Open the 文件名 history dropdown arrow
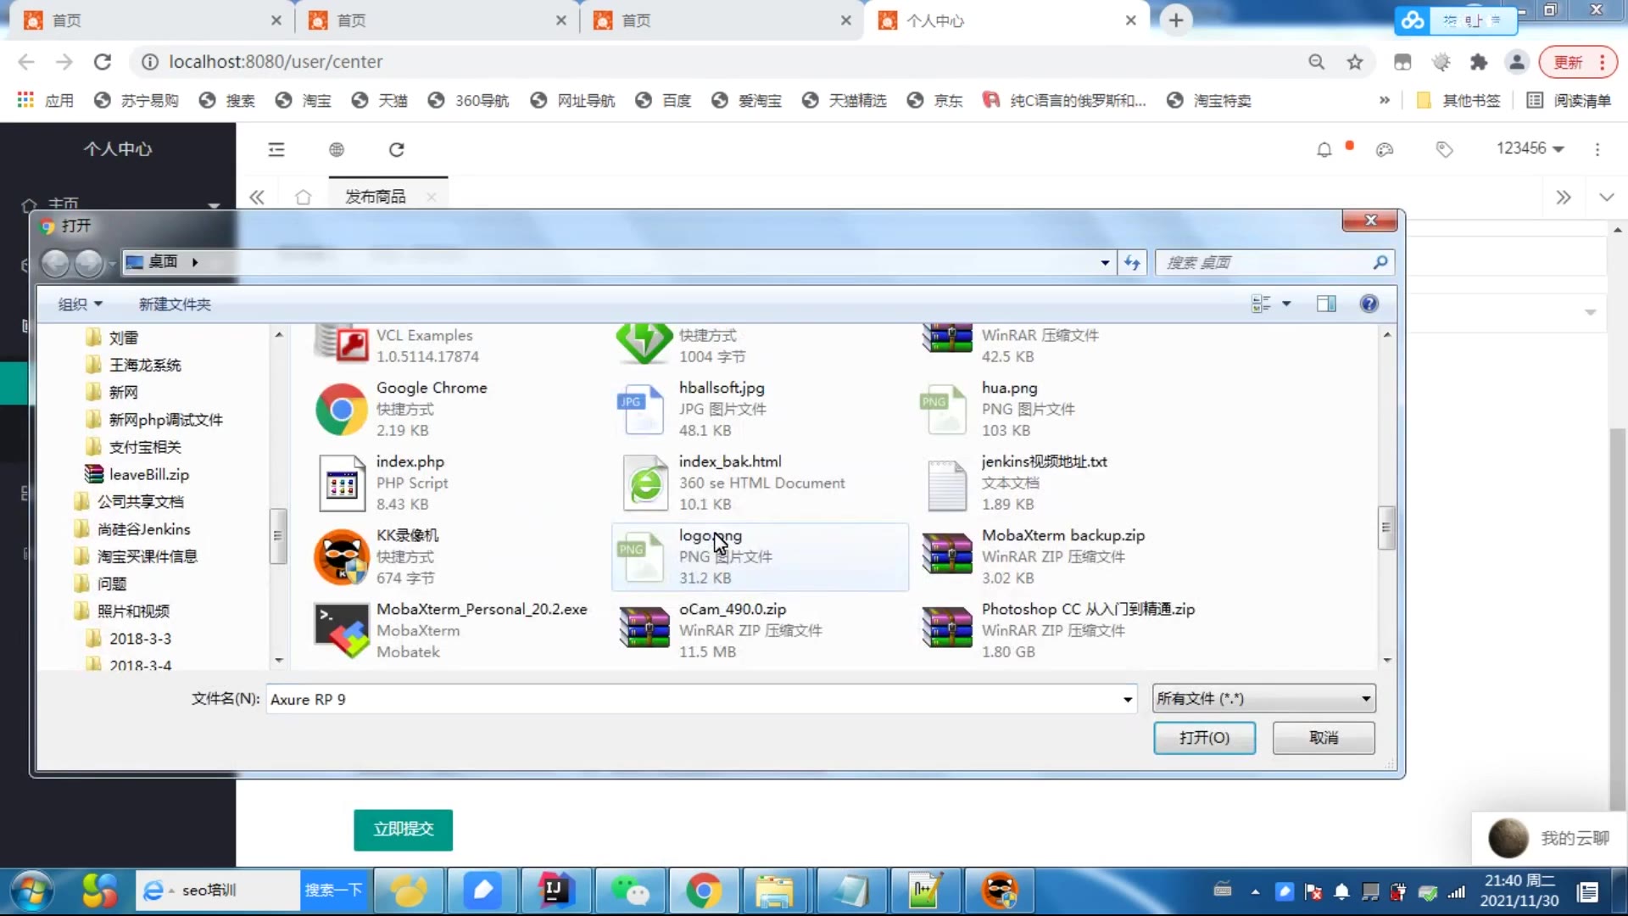Image resolution: width=1628 pixels, height=916 pixels. 1128,699
